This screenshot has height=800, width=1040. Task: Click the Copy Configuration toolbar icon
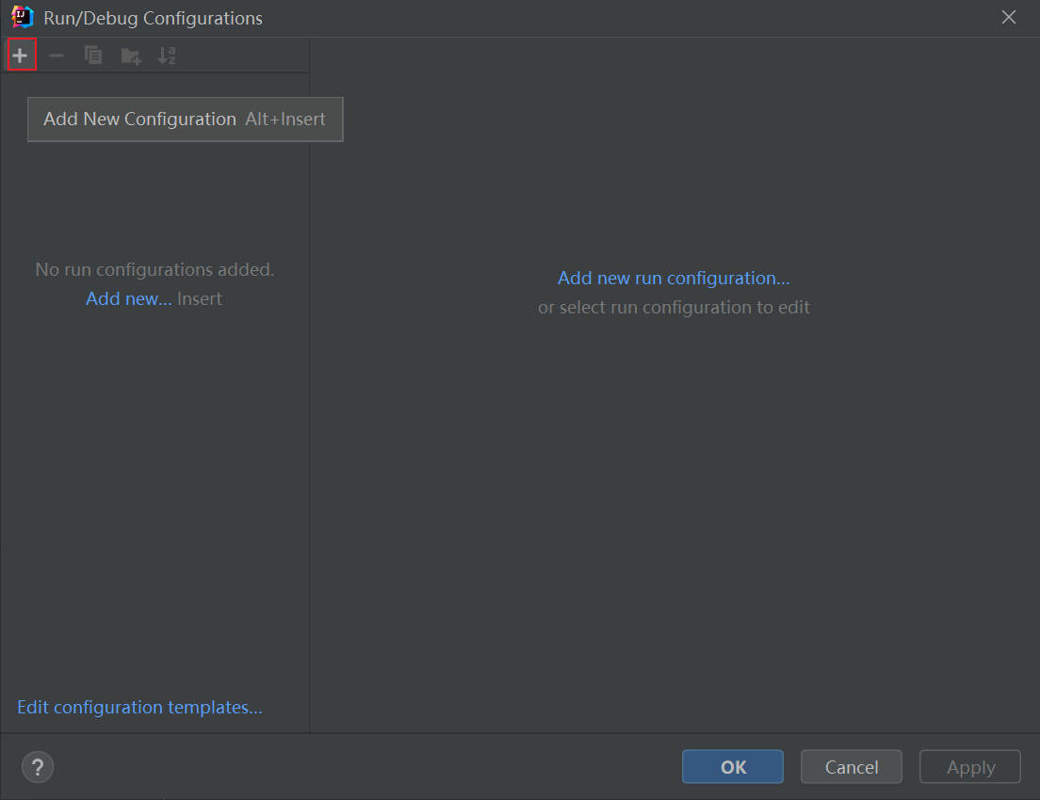tap(93, 56)
